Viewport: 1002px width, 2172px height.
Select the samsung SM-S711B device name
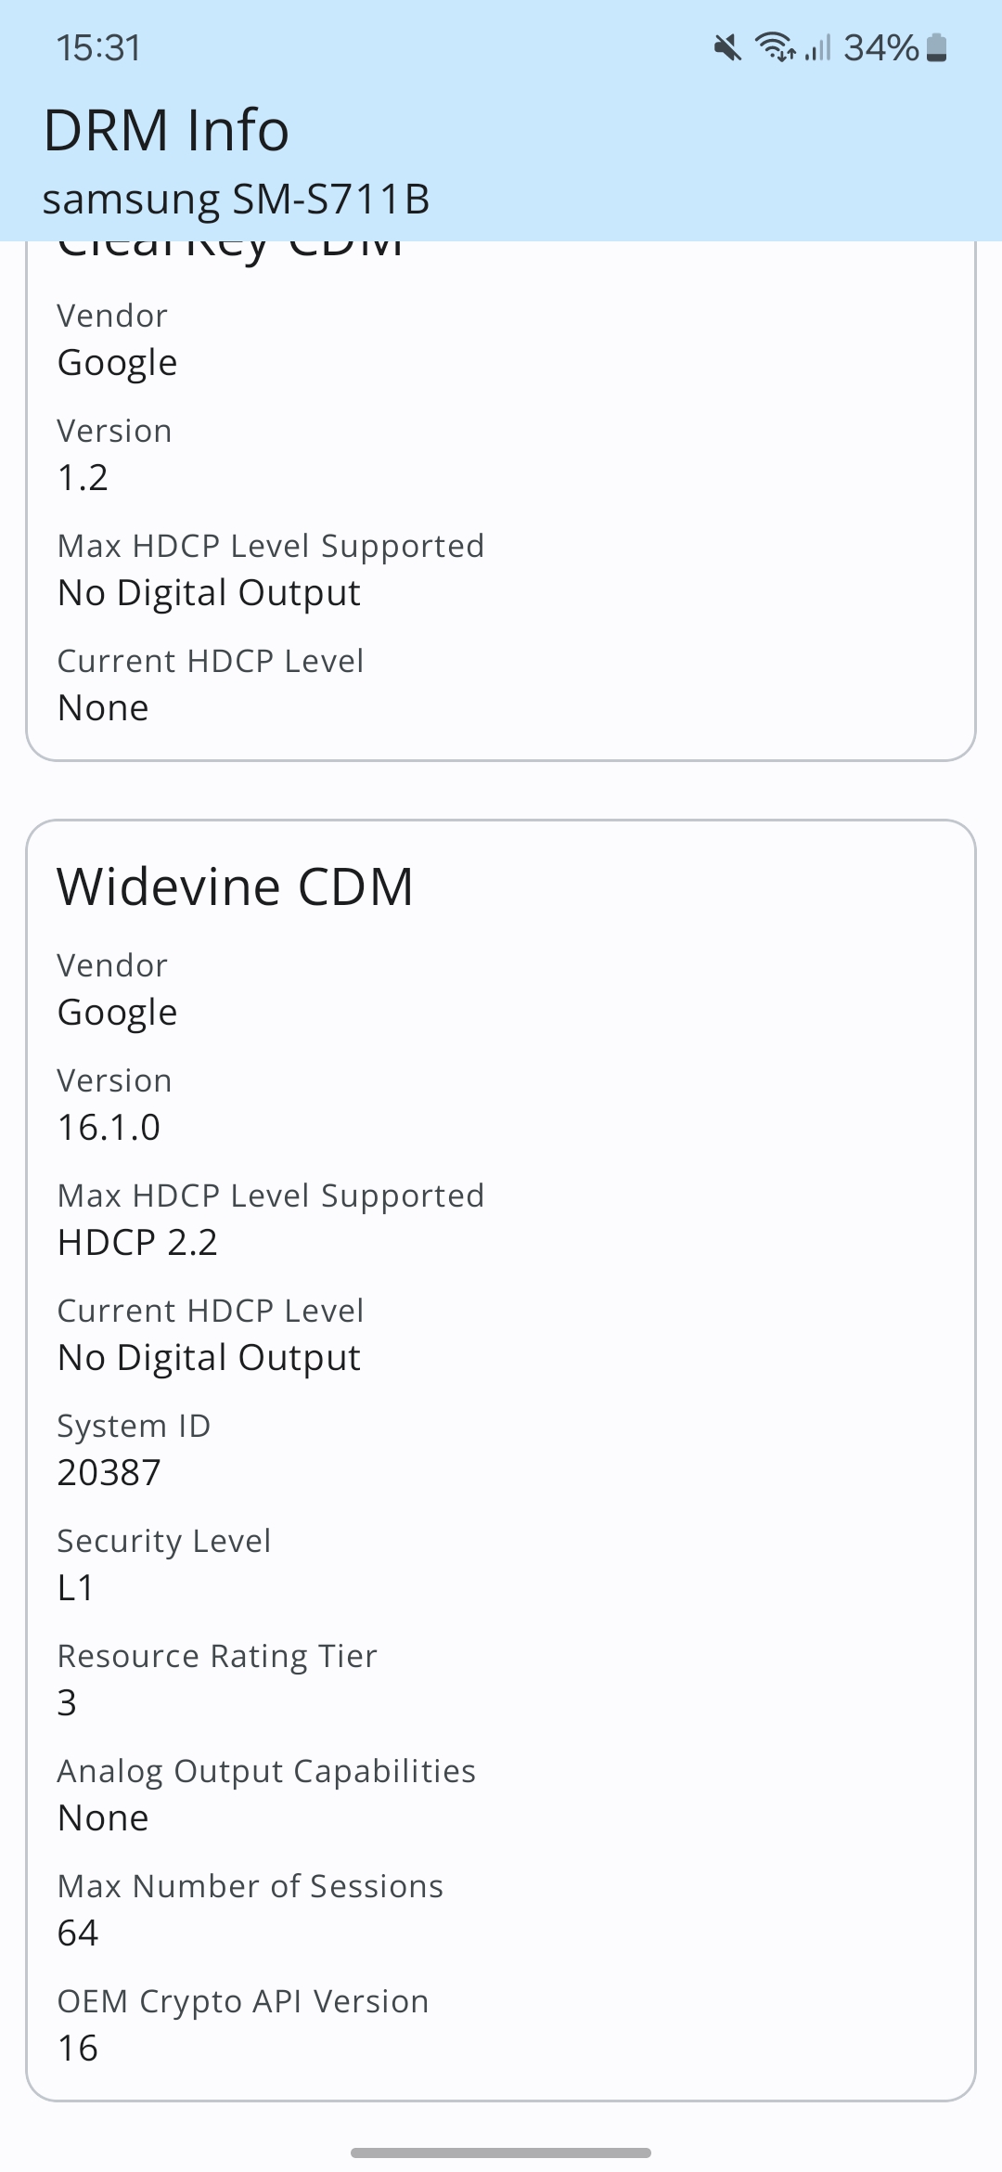(x=236, y=200)
